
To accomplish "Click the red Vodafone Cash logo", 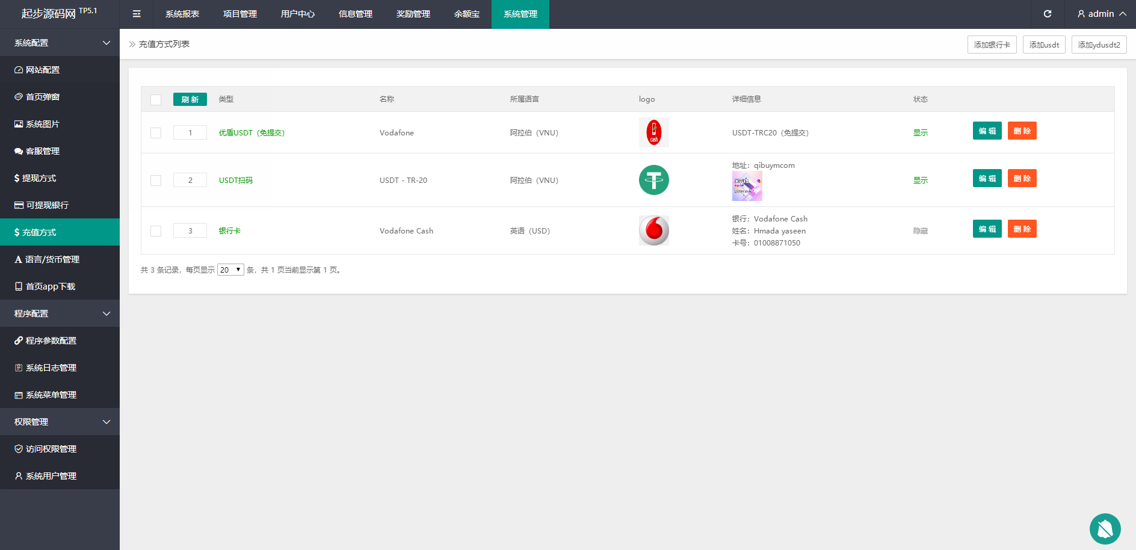I will (653, 230).
